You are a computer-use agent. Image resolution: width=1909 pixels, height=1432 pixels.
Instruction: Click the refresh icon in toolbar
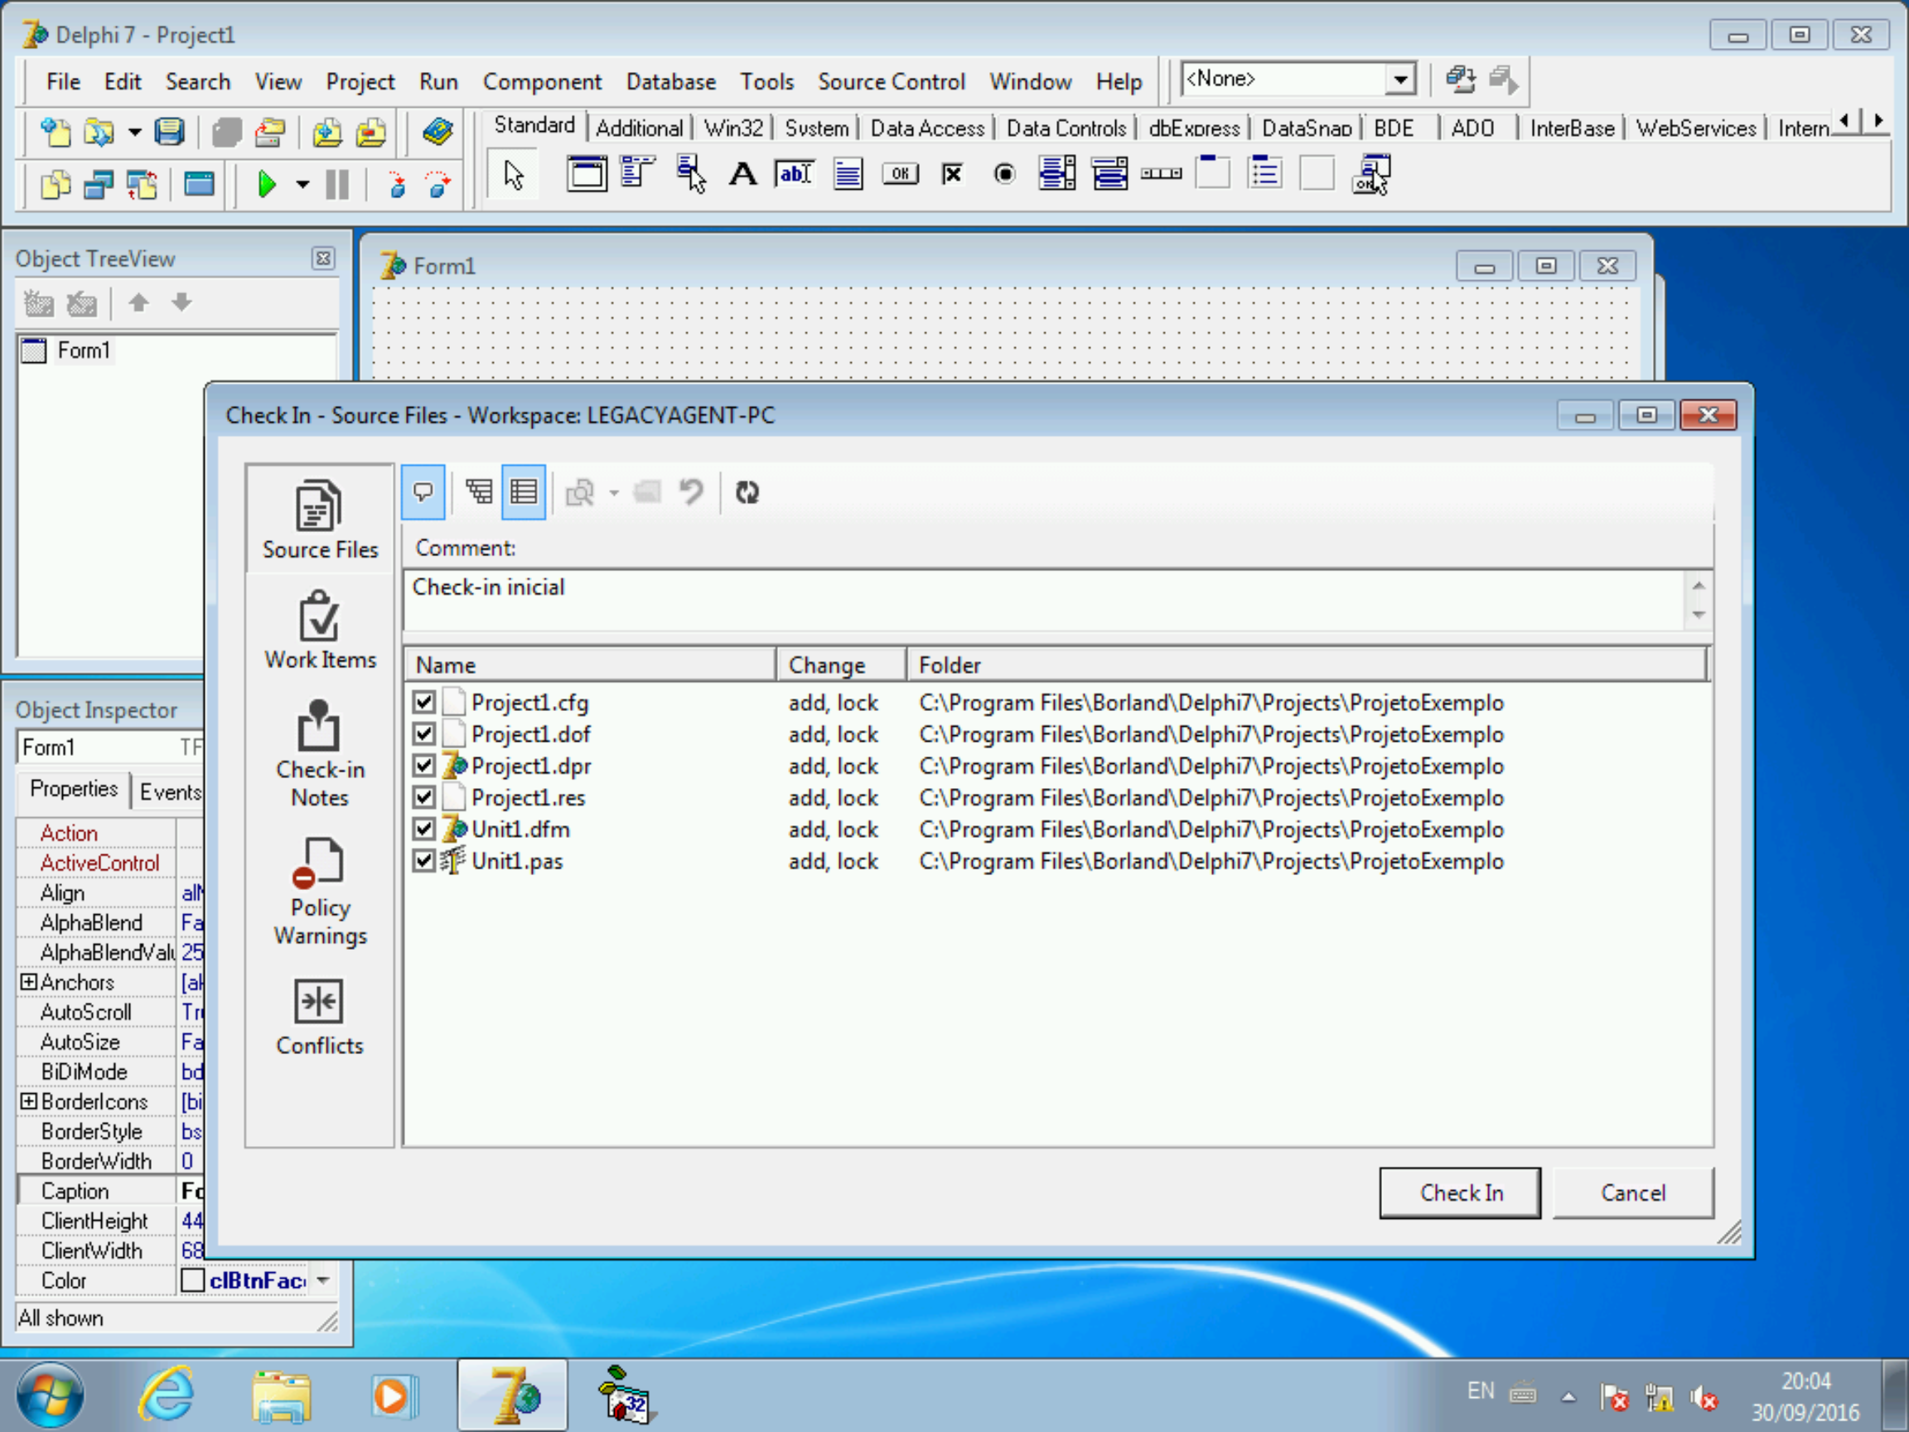tap(750, 492)
